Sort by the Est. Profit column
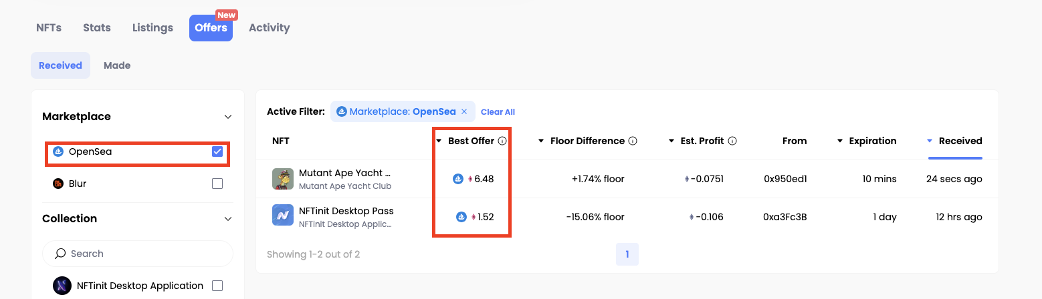Image resolution: width=1042 pixels, height=299 pixels. (x=702, y=141)
